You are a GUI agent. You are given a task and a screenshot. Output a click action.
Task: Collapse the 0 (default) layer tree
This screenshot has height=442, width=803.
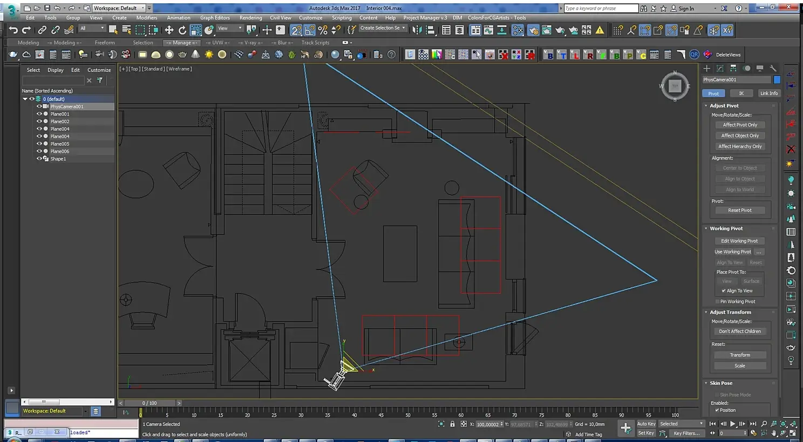click(25, 99)
